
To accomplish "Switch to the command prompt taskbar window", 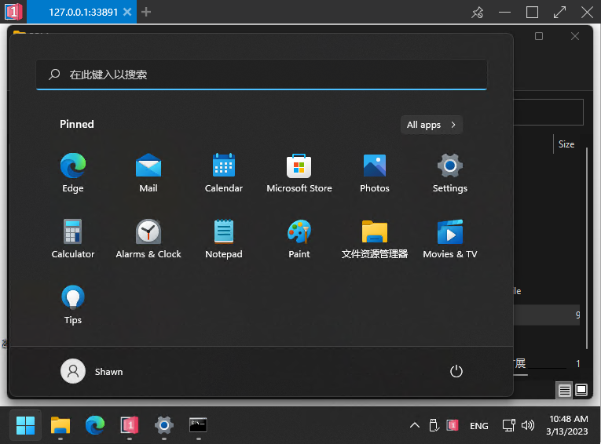I will [198, 425].
